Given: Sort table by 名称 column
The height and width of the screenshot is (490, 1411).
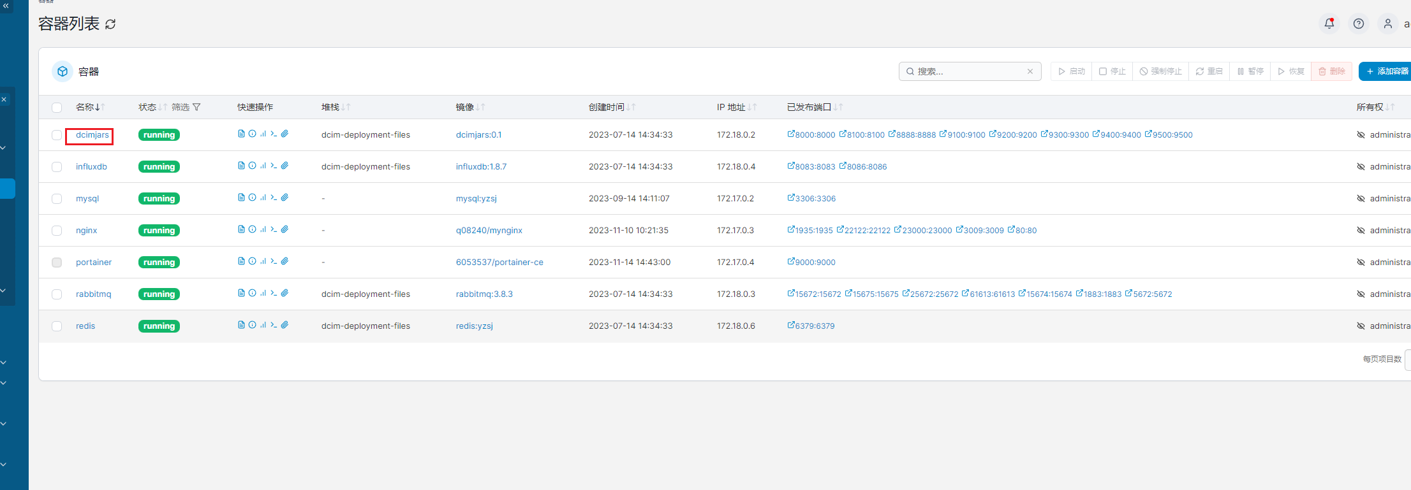Looking at the screenshot, I should (90, 107).
